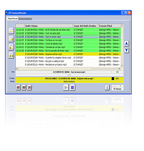The image size is (144, 151).
Task: Click the third folder button in left column
Action: (11, 47)
